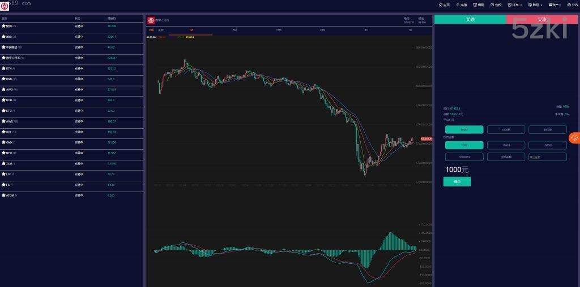This screenshot has height=287, width=580.
Task: Toggle favorite star for AVAX
Action: click(x=3, y=89)
